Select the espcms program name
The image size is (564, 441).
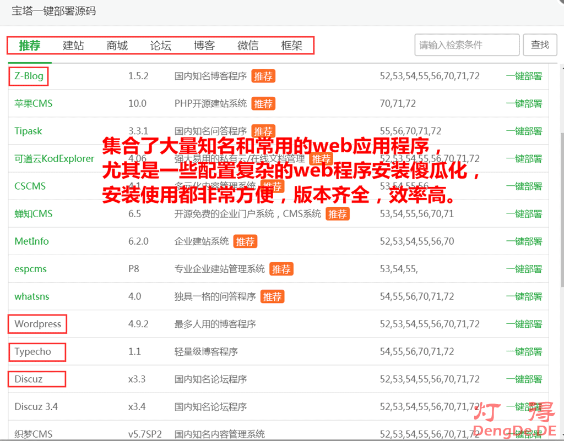[30, 269]
